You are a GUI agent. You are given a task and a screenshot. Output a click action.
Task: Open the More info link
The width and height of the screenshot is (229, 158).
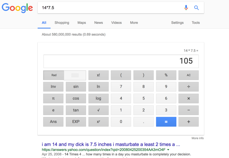[x=197, y=138]
